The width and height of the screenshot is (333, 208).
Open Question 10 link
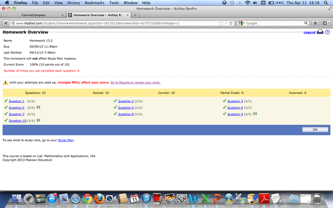pyautogui.click(x=17, y=121)
